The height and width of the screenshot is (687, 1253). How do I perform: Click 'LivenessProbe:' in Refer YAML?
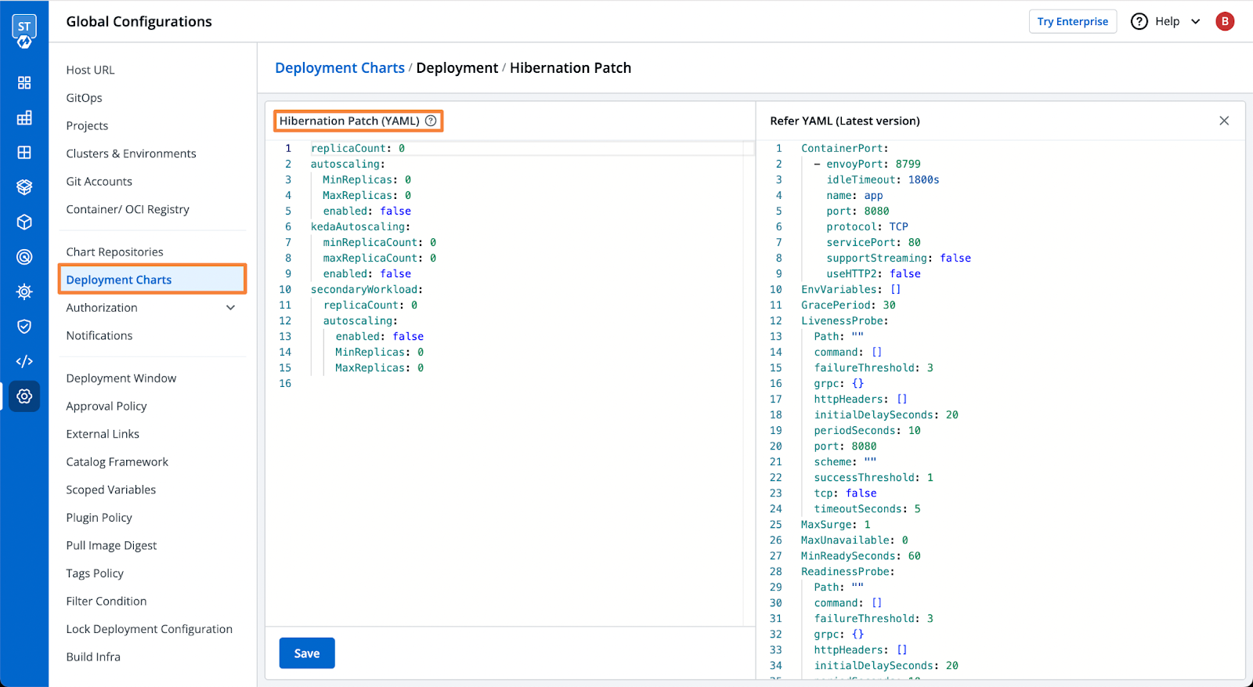pos(845,320)
